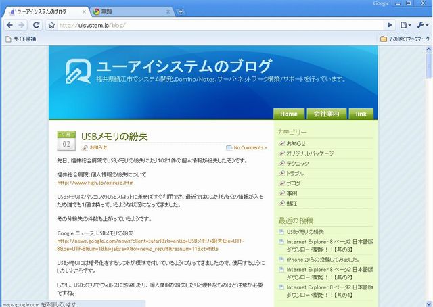Open the post title USBメモリの紛失
433x307 pixels.
click(114, 137)
